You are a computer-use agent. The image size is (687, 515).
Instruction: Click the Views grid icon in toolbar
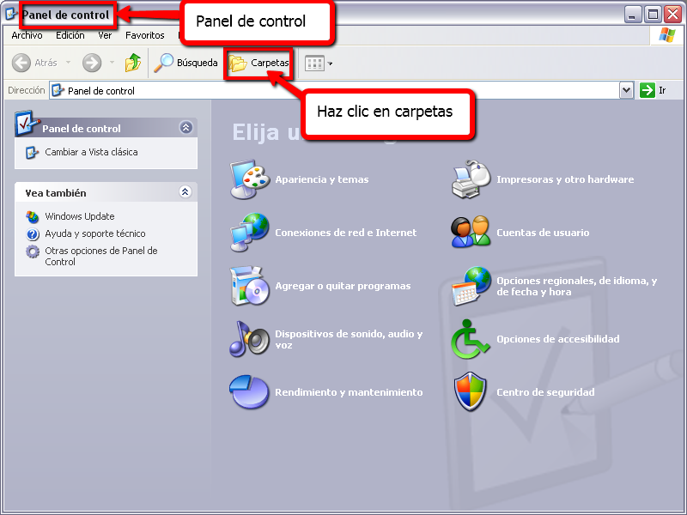click(314, 64)
